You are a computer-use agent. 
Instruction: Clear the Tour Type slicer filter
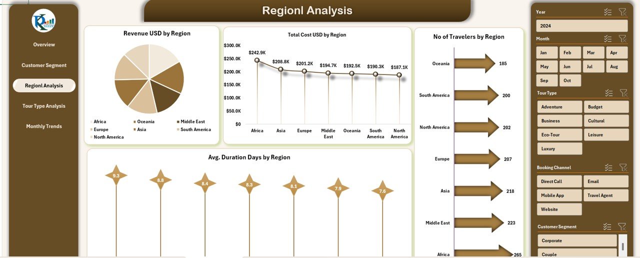click(x=623, y=93)
